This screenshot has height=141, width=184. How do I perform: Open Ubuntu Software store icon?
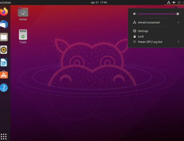click(4, 75)
